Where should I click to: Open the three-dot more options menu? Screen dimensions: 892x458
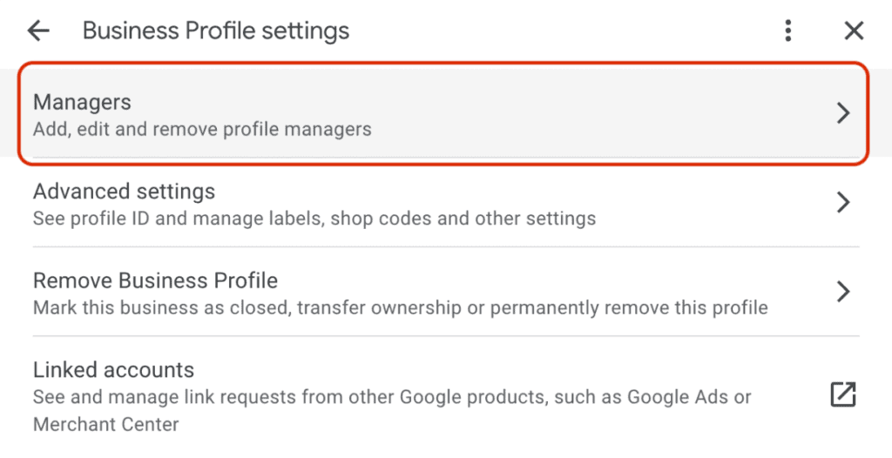point(788,31)
